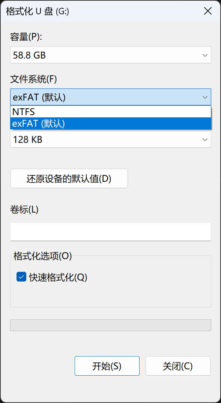Screen dimensions: 221x403
Task: Open the 128 KB allocation size chevron
Action: tap(205, 139)
